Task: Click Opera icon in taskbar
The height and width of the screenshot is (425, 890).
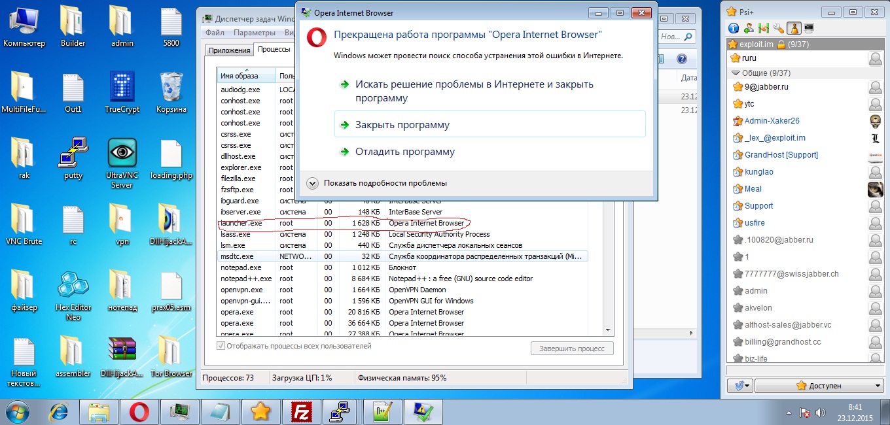Action: tap(139, 412)
